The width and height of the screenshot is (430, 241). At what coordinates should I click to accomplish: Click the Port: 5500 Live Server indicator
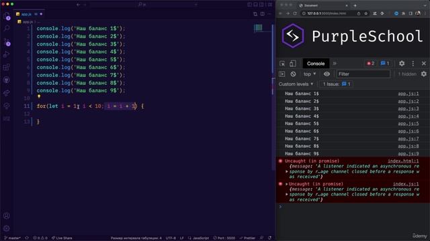(224, 238)
